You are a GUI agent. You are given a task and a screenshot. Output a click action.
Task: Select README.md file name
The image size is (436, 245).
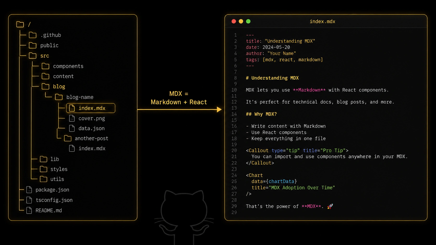[49, 210]
